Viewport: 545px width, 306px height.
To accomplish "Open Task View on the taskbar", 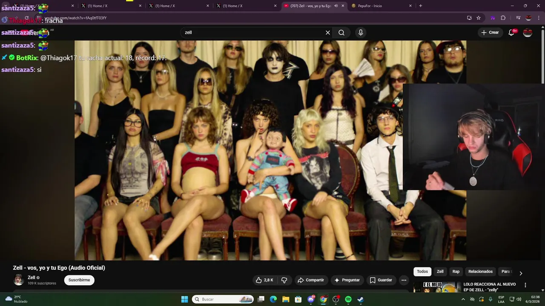I will tap(261, 299).
